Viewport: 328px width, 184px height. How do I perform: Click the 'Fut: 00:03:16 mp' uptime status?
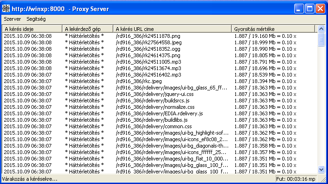(296, 179)
